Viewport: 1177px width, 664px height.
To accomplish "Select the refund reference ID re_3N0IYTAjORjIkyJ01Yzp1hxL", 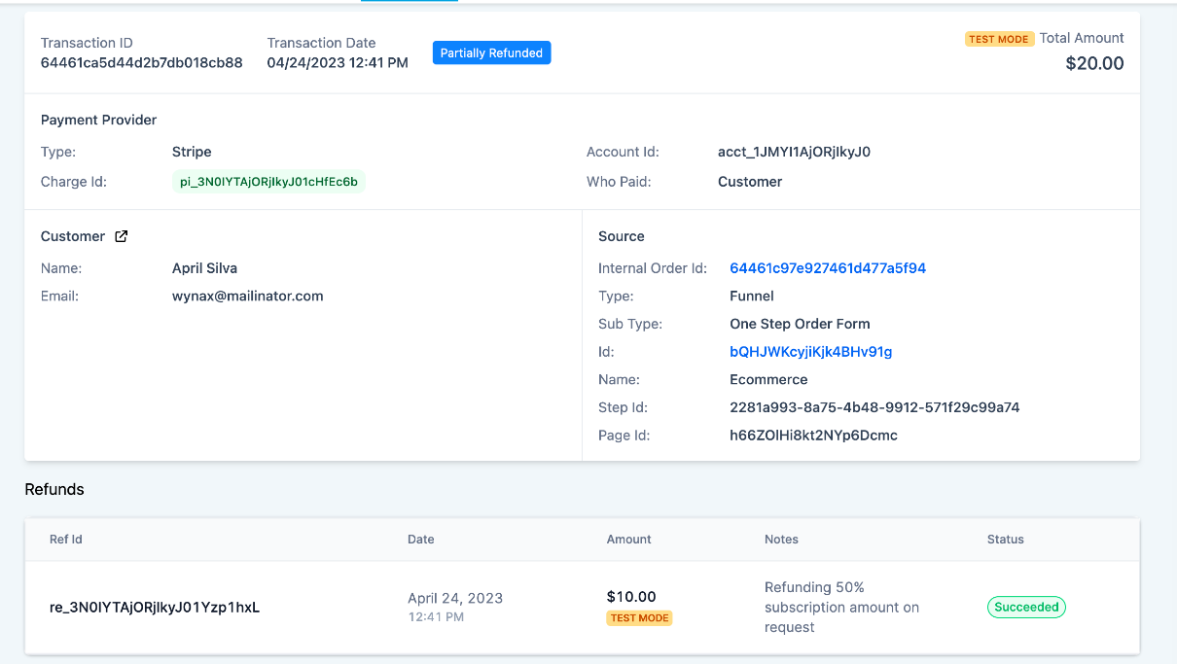I will 155,608.
